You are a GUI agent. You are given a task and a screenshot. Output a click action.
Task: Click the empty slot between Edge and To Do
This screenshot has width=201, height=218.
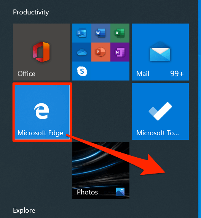(101, 111)
